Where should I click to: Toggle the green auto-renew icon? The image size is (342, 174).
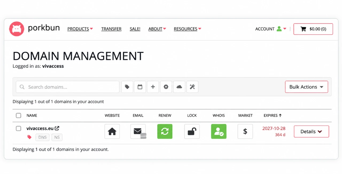[x=165, y=131]
